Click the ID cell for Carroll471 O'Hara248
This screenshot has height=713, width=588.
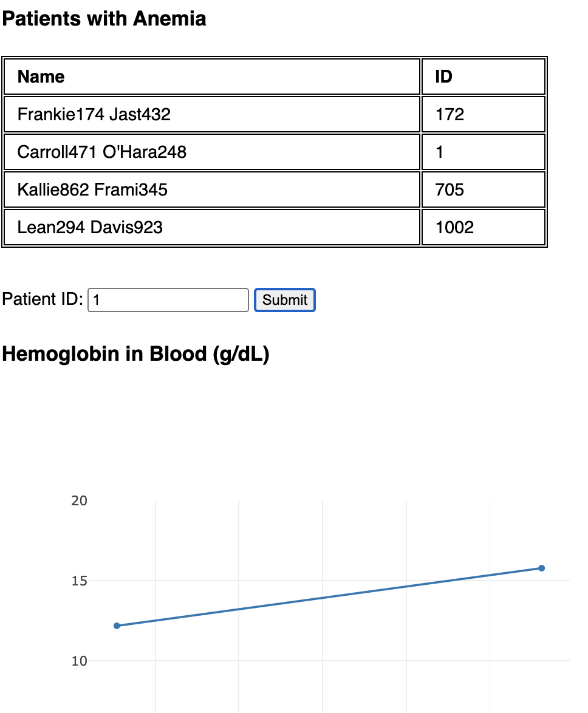(x=440, y=152)
